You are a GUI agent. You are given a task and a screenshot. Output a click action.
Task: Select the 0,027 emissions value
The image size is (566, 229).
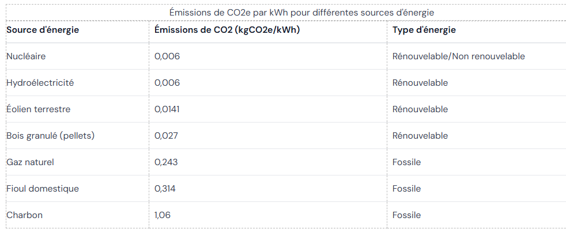166,136
